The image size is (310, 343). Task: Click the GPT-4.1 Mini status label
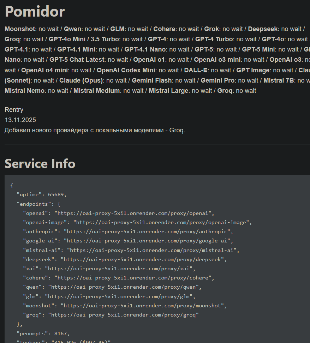[76, 49]
